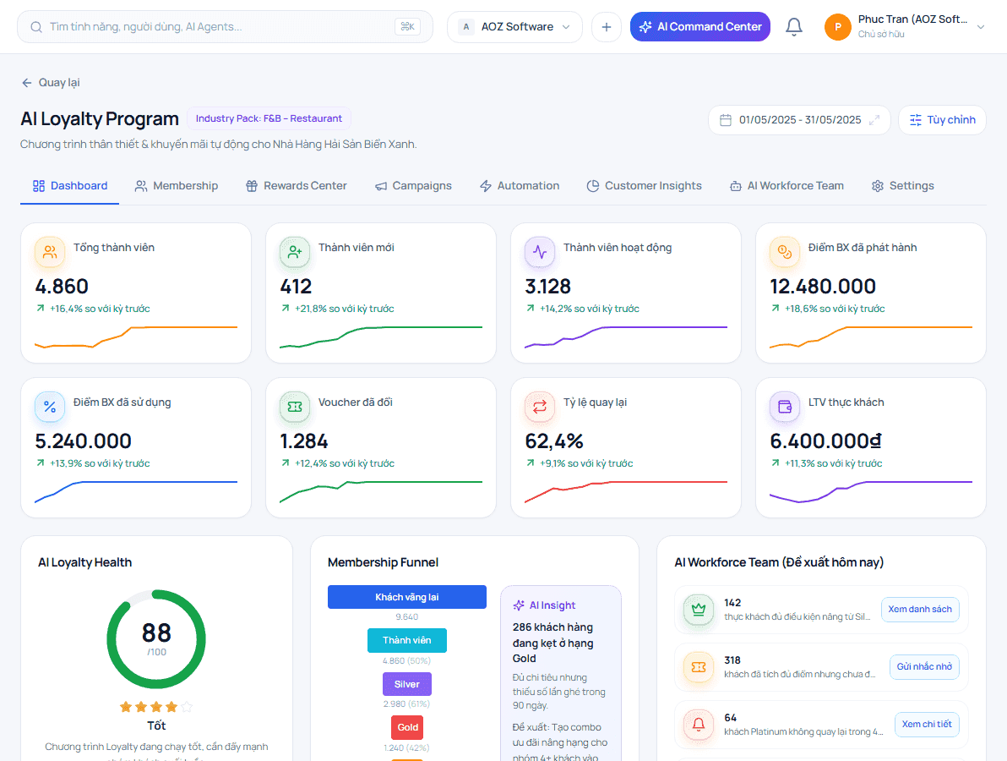Click the orange P user avatar
The image size is (1007, 761).
tap(837, 27)
